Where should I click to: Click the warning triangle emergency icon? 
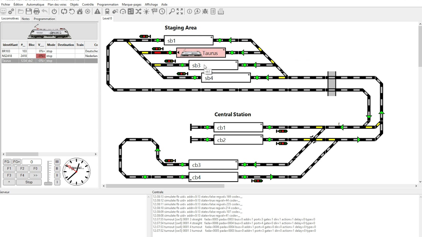coord(97,12)
